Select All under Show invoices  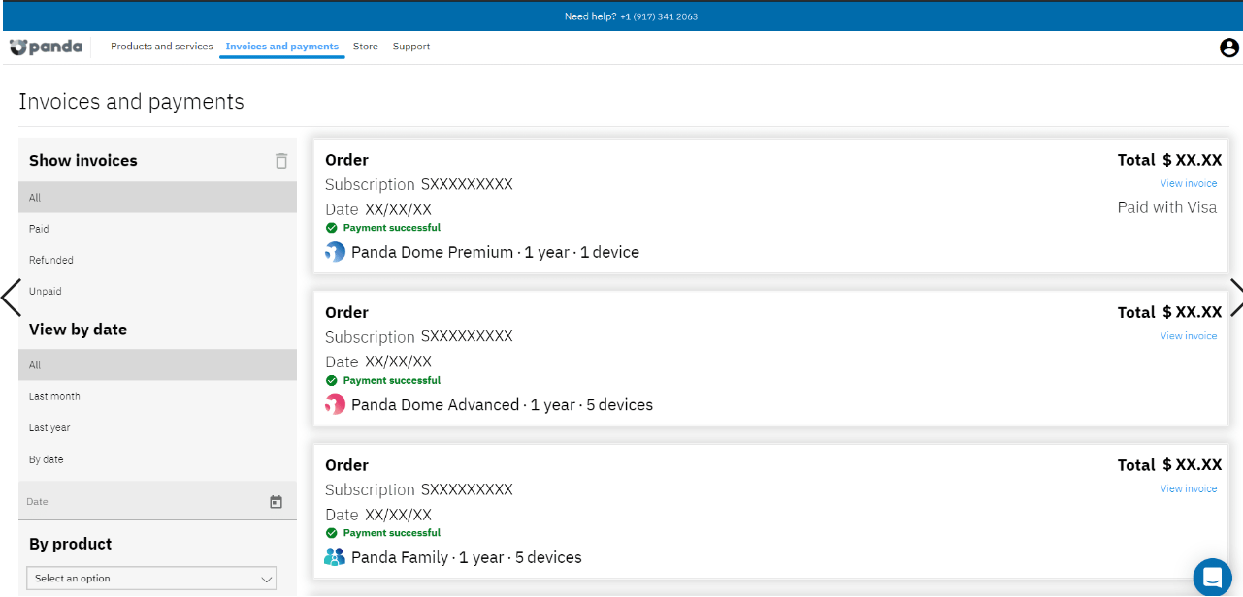(157, 198)
